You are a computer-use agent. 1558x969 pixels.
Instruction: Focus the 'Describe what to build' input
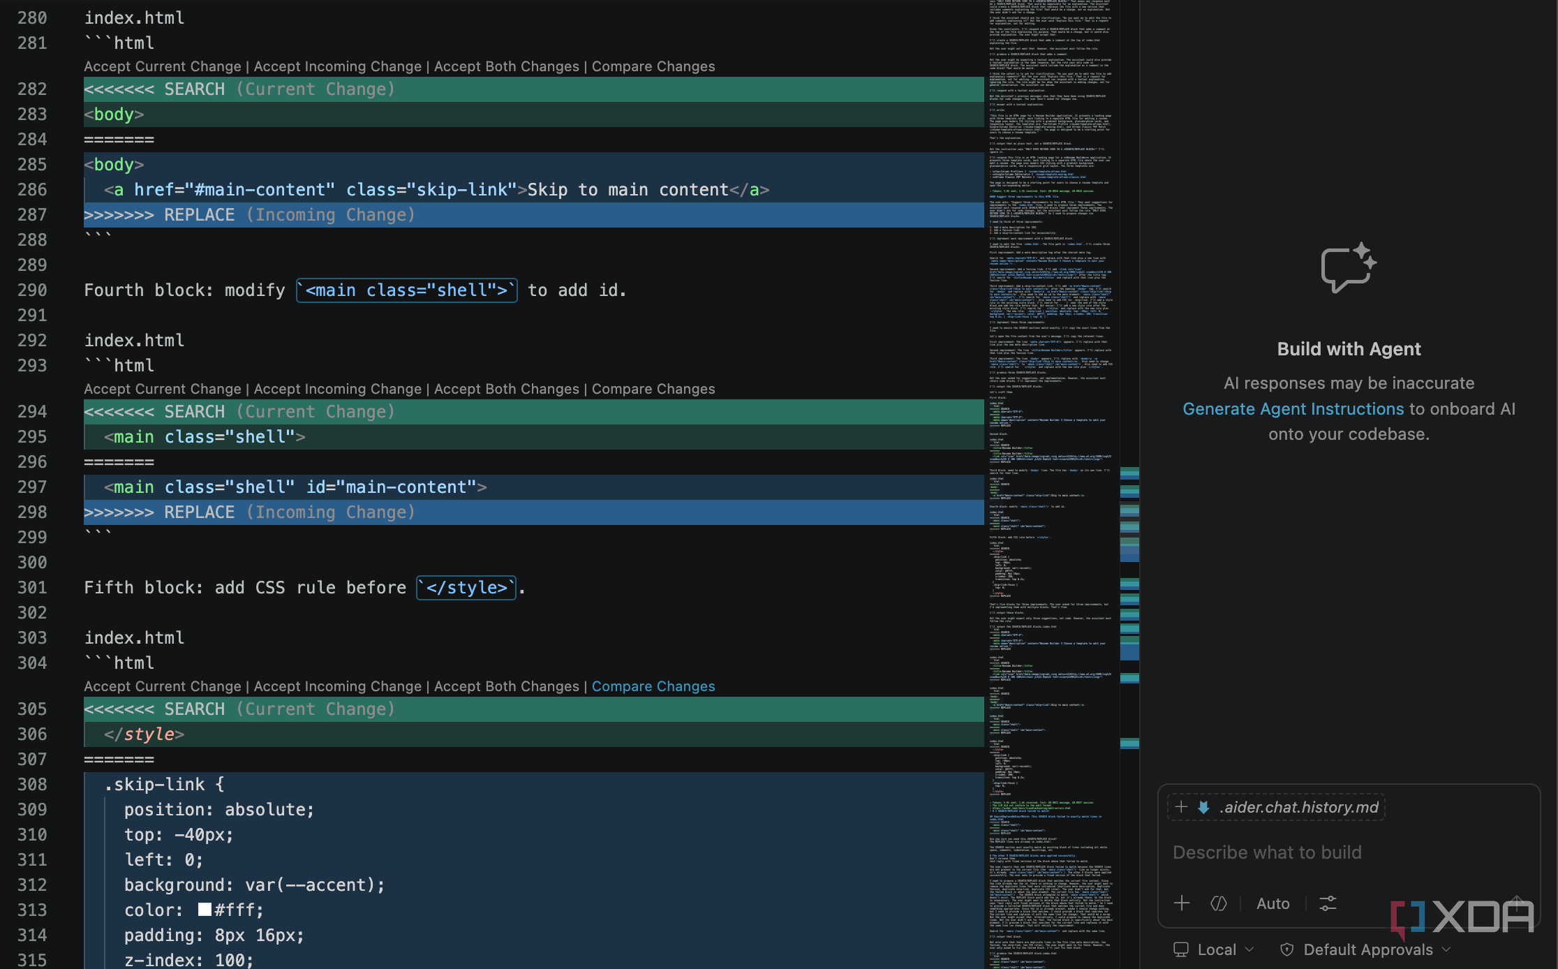[x=1349, y=852]
